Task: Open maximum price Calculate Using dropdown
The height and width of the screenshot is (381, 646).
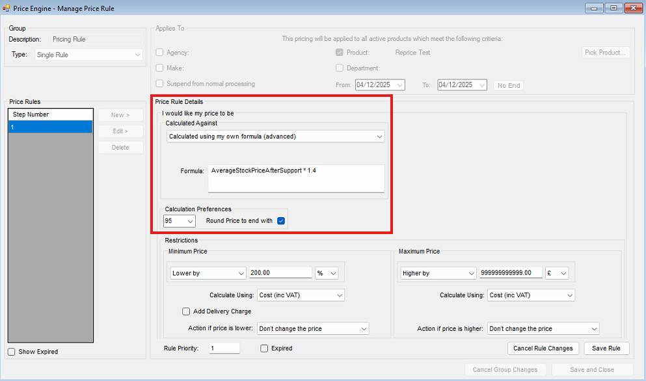Action: tap(531, 295)
